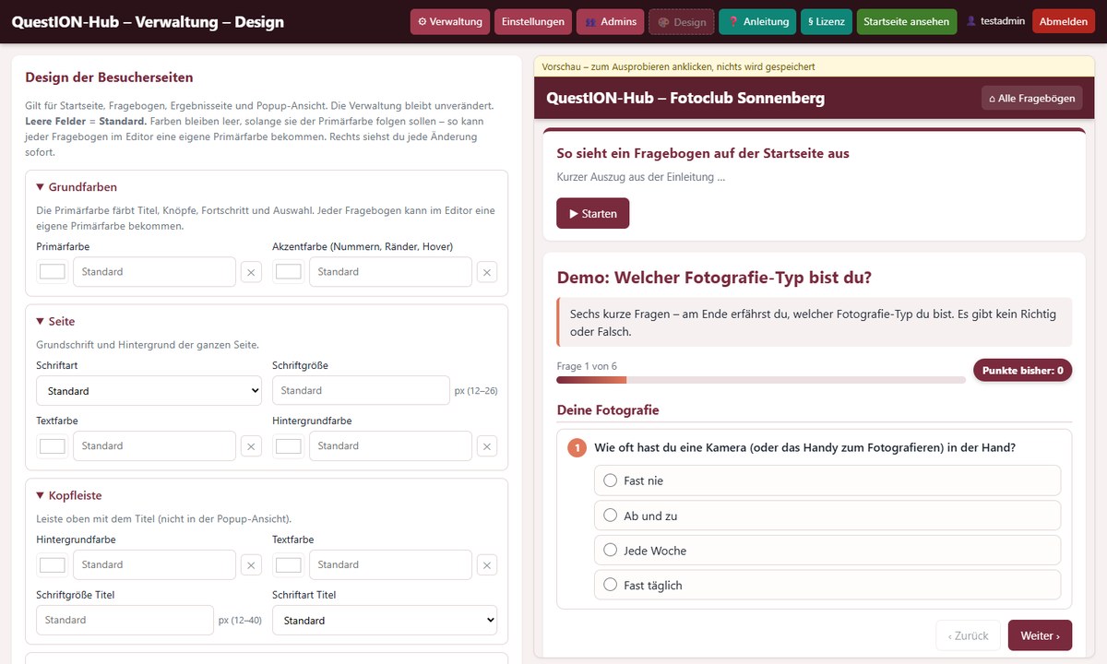Click into the Akzentfarbe text field
The image size is (1107, 664).
coord(390,272)
